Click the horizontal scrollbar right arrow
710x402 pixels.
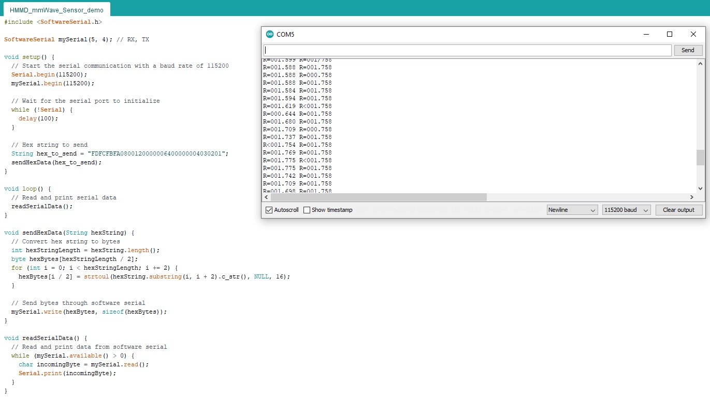(x=692, y=197)
